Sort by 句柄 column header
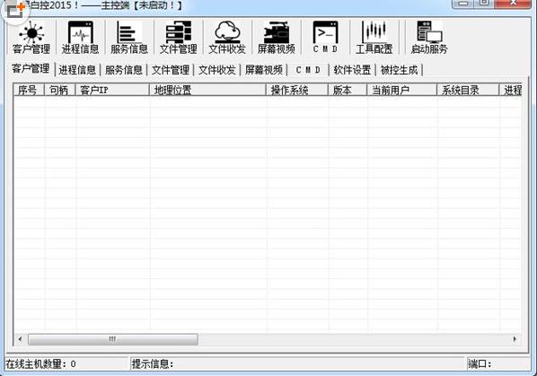The image size is (537, 376). tap(60, 90)
